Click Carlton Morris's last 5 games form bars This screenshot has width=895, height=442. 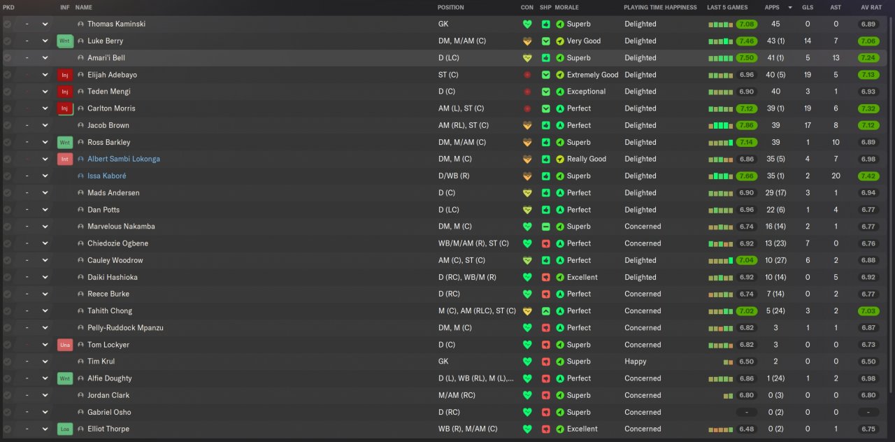(720, 109)
